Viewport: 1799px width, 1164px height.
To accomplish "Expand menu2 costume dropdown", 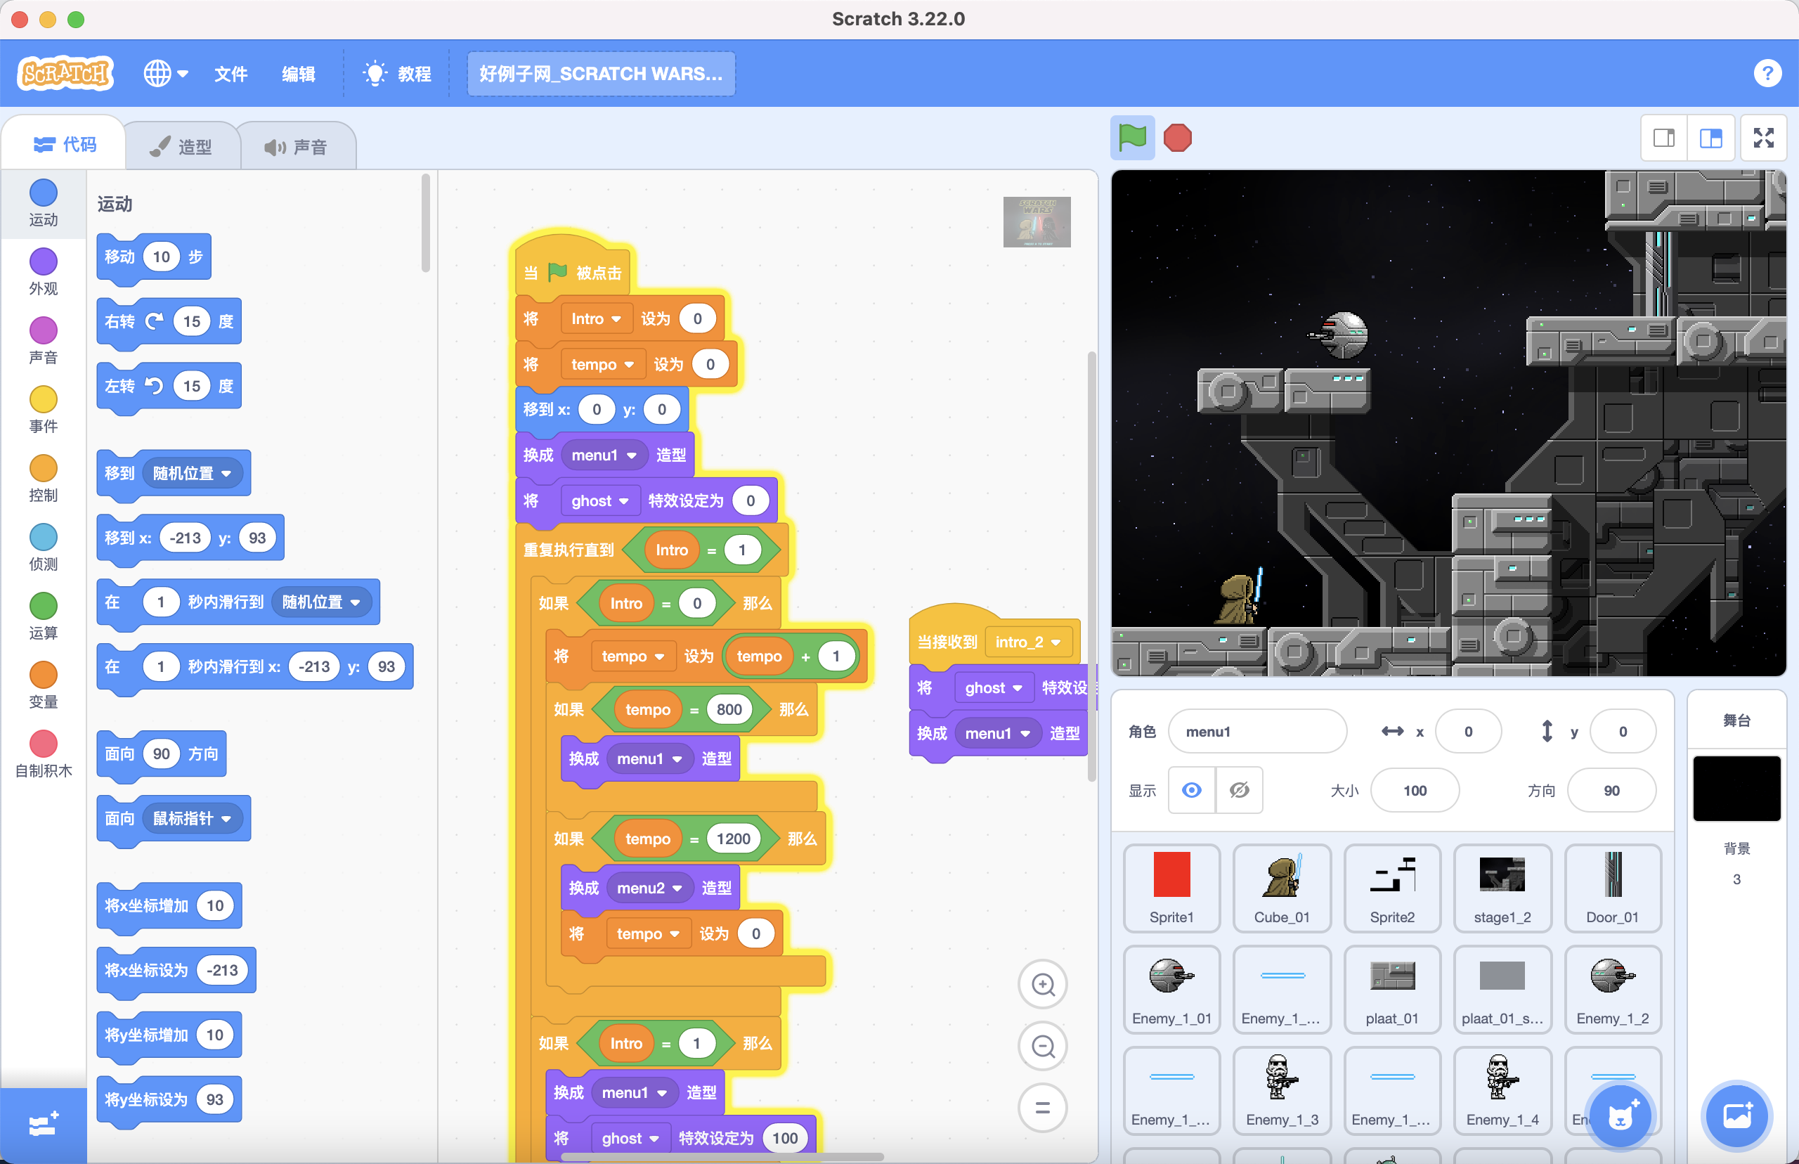I will click(x=650, y=887).
